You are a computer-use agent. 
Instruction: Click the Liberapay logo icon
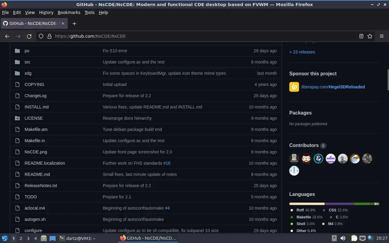point(294,87)
